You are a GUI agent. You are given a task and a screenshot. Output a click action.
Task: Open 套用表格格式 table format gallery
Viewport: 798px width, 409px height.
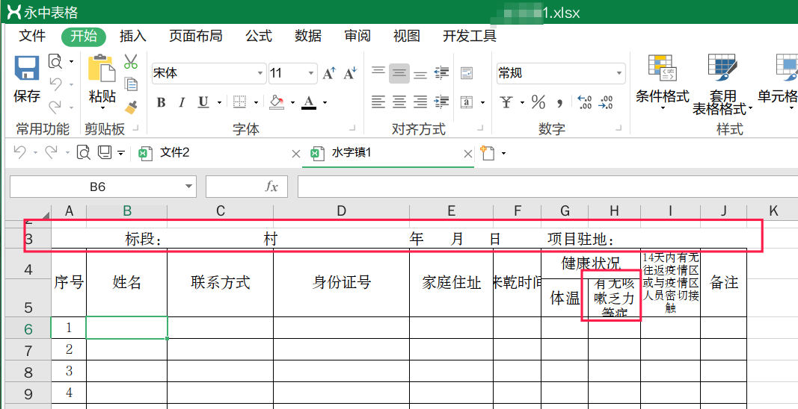[x=722, y=84]
